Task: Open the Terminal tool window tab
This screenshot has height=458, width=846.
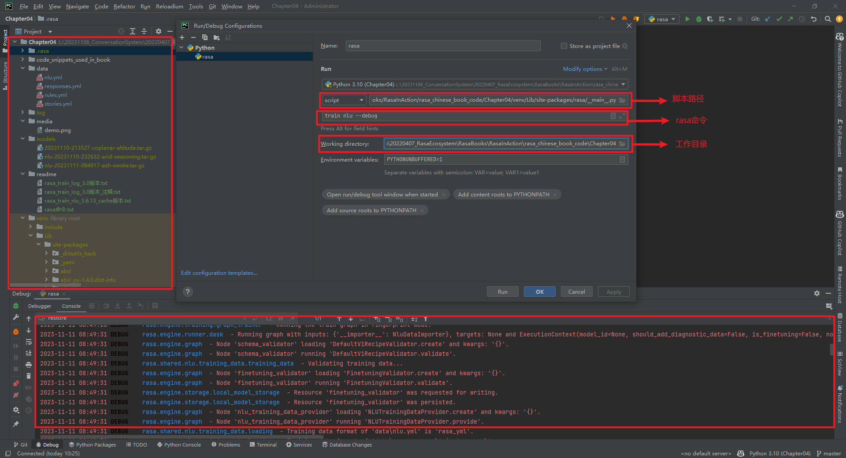Action: tap(263, 445)
